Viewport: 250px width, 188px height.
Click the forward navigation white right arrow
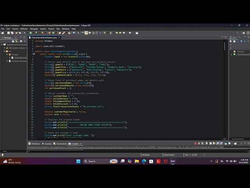[130, 33]
